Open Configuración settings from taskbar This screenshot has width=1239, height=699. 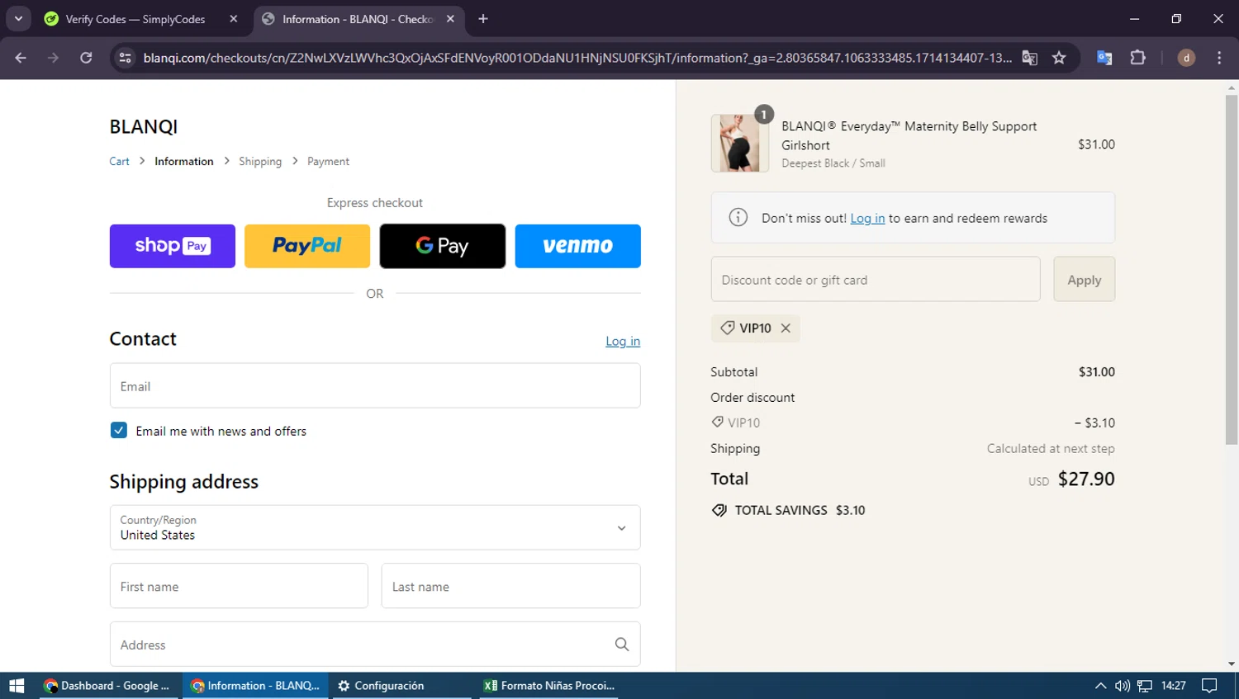point(401,686)
